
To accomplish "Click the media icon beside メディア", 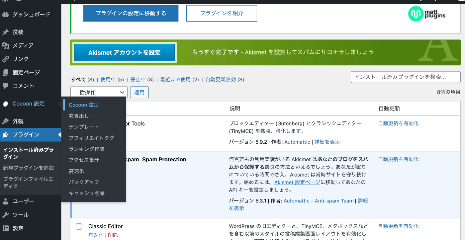I will (5, 45).
